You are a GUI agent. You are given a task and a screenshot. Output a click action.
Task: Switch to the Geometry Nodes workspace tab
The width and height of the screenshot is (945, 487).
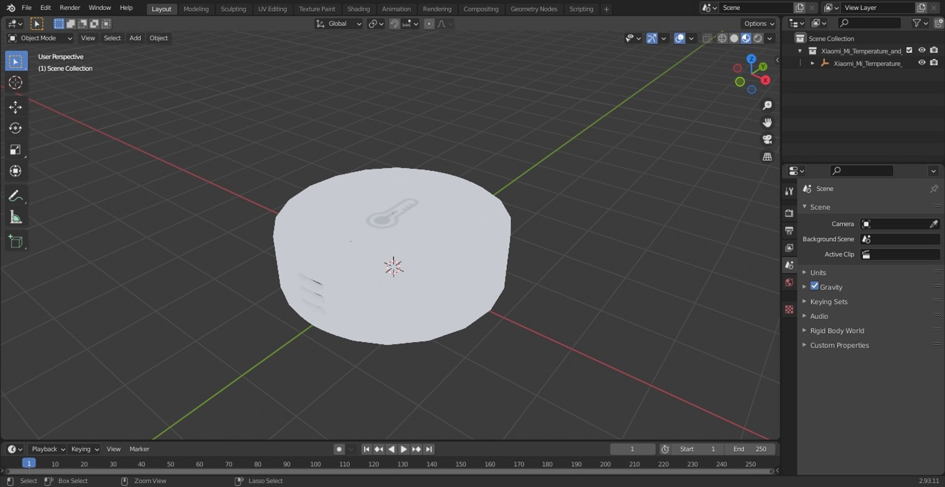click(x=534, y=9)
